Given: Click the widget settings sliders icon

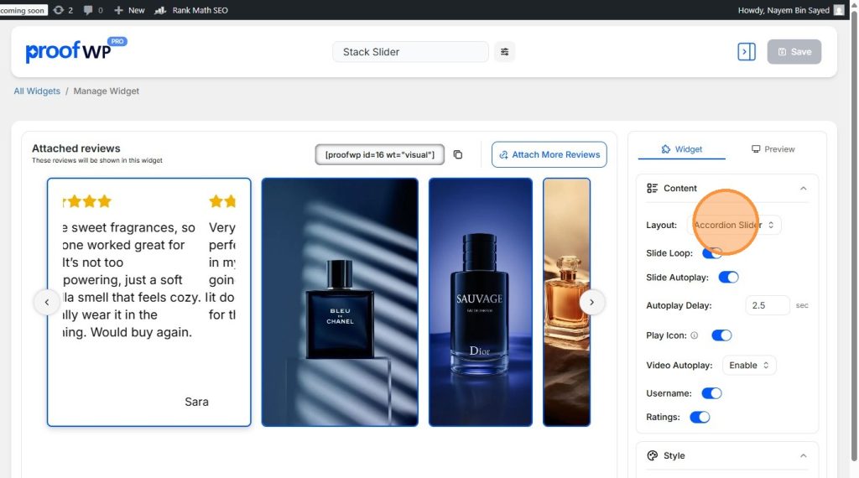Looking at the screenshot, I should coord(504,51).
